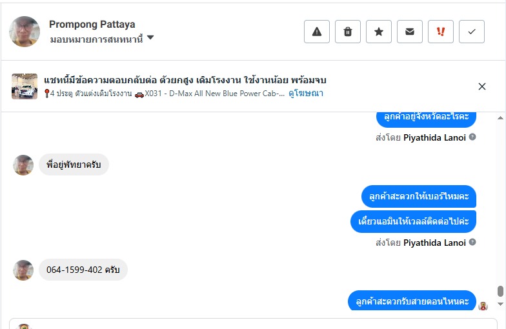Image resolution: width=506 pixels, height=329 pixels.
Task: Click info icon beside first Piyathida Lanoi
Action: [x=472, y=137]
